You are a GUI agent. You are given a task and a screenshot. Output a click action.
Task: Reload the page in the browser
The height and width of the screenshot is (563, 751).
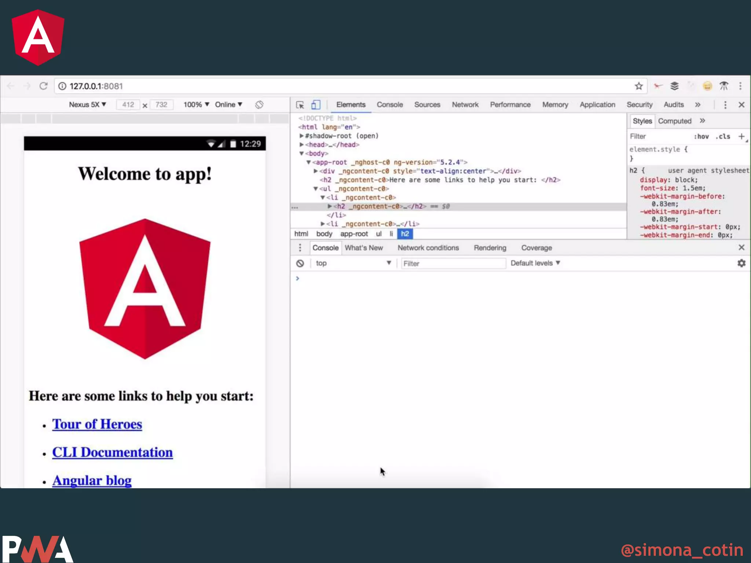44,86
